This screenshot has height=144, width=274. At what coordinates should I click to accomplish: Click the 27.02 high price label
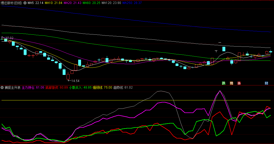9,38
